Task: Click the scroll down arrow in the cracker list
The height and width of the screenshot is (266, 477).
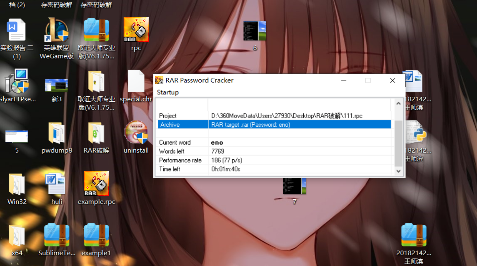Action: (398, 171)
